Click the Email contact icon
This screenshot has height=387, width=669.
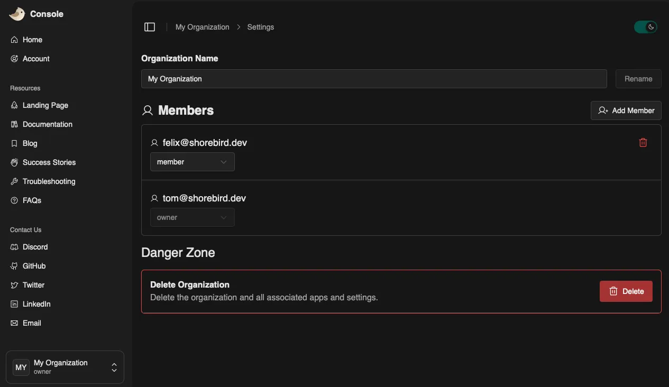(x=14, y=323)
